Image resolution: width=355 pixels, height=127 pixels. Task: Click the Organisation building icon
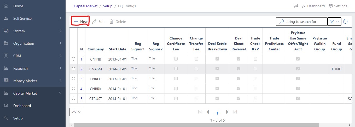click(6, 43)
